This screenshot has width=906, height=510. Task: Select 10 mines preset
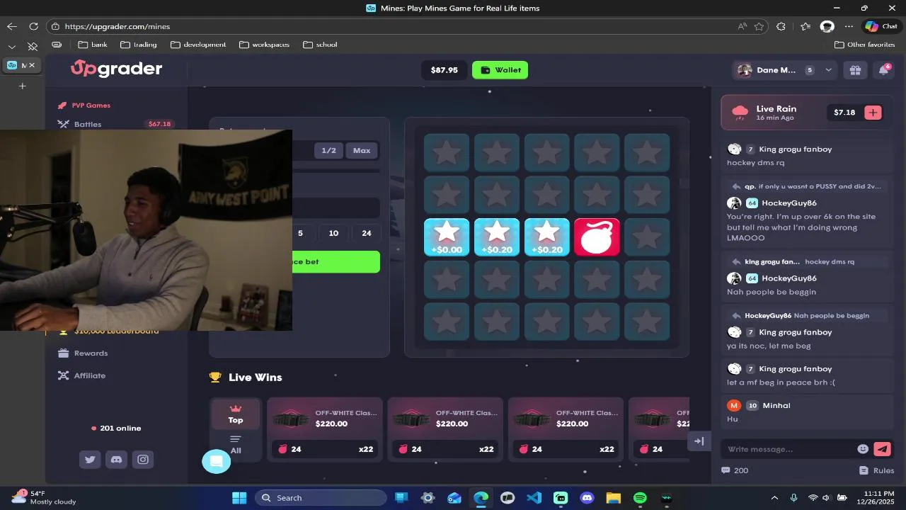pos(333,233)
